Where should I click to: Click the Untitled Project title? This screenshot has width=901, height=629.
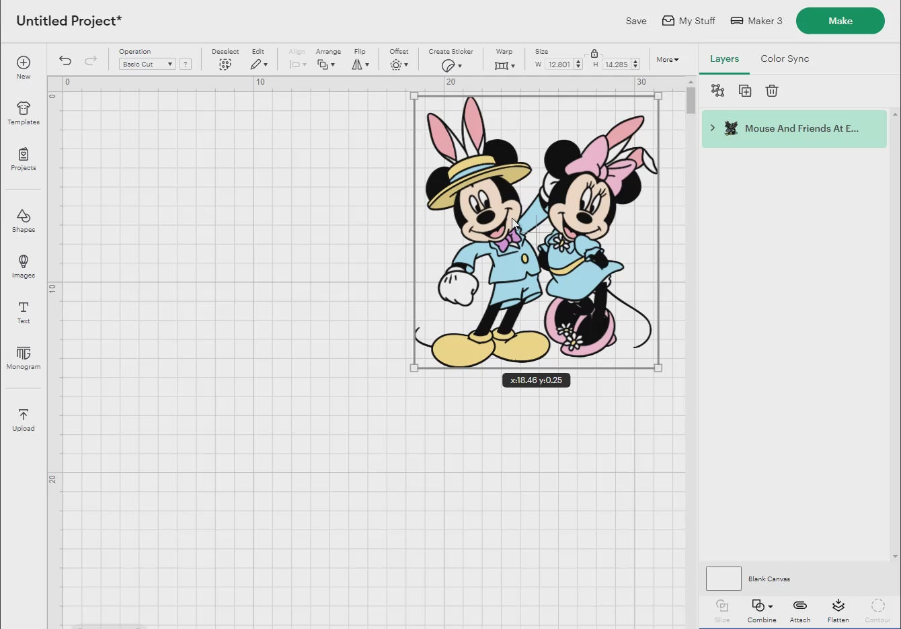(x=69, y=21)
